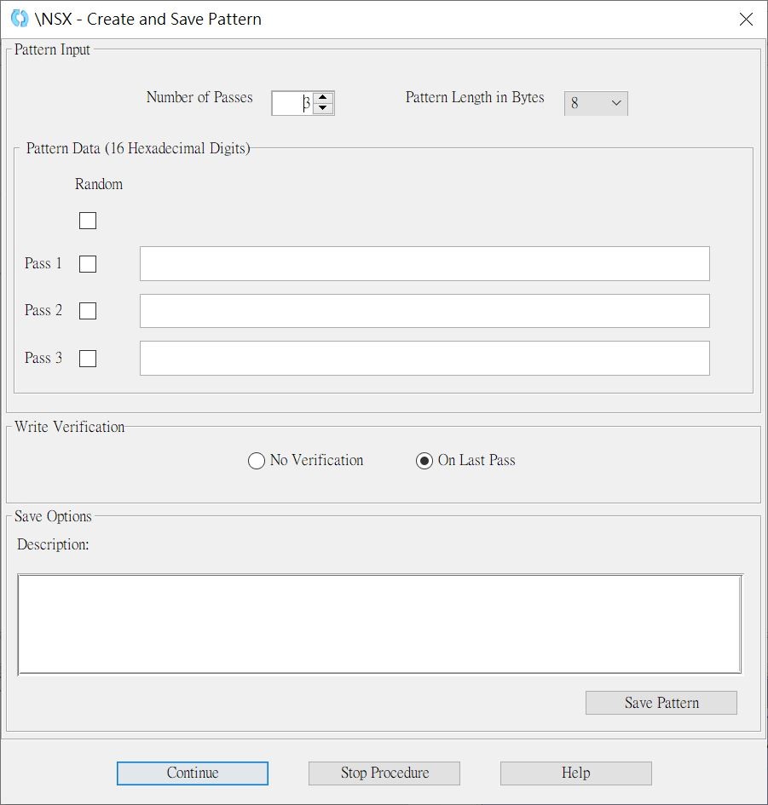
Task: Select the On Last Pass radio option
Action: coord(424,461)
